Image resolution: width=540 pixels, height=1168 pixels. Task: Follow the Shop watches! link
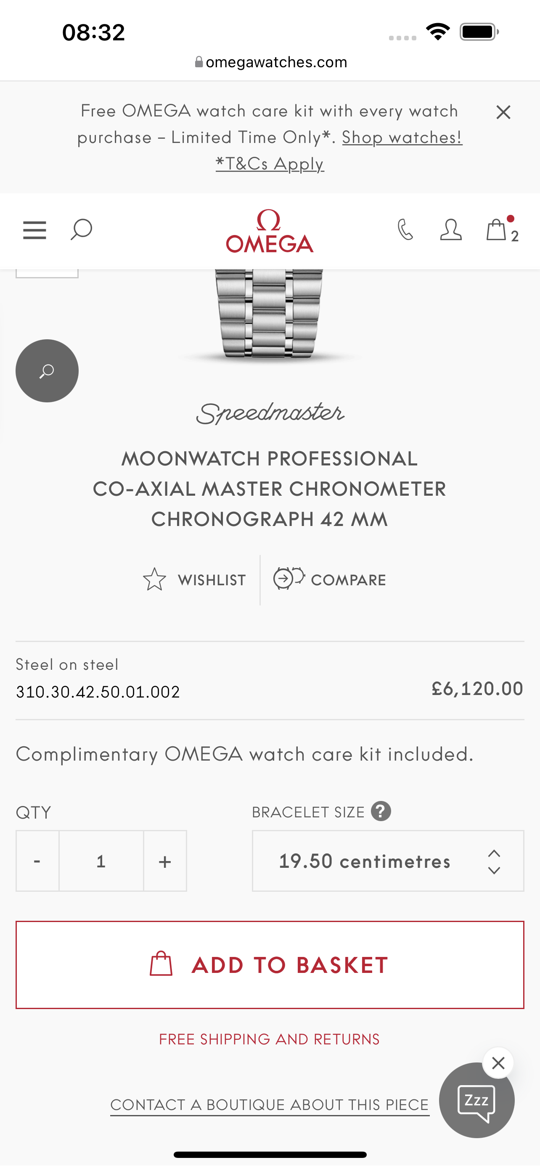tap(402, 137)
